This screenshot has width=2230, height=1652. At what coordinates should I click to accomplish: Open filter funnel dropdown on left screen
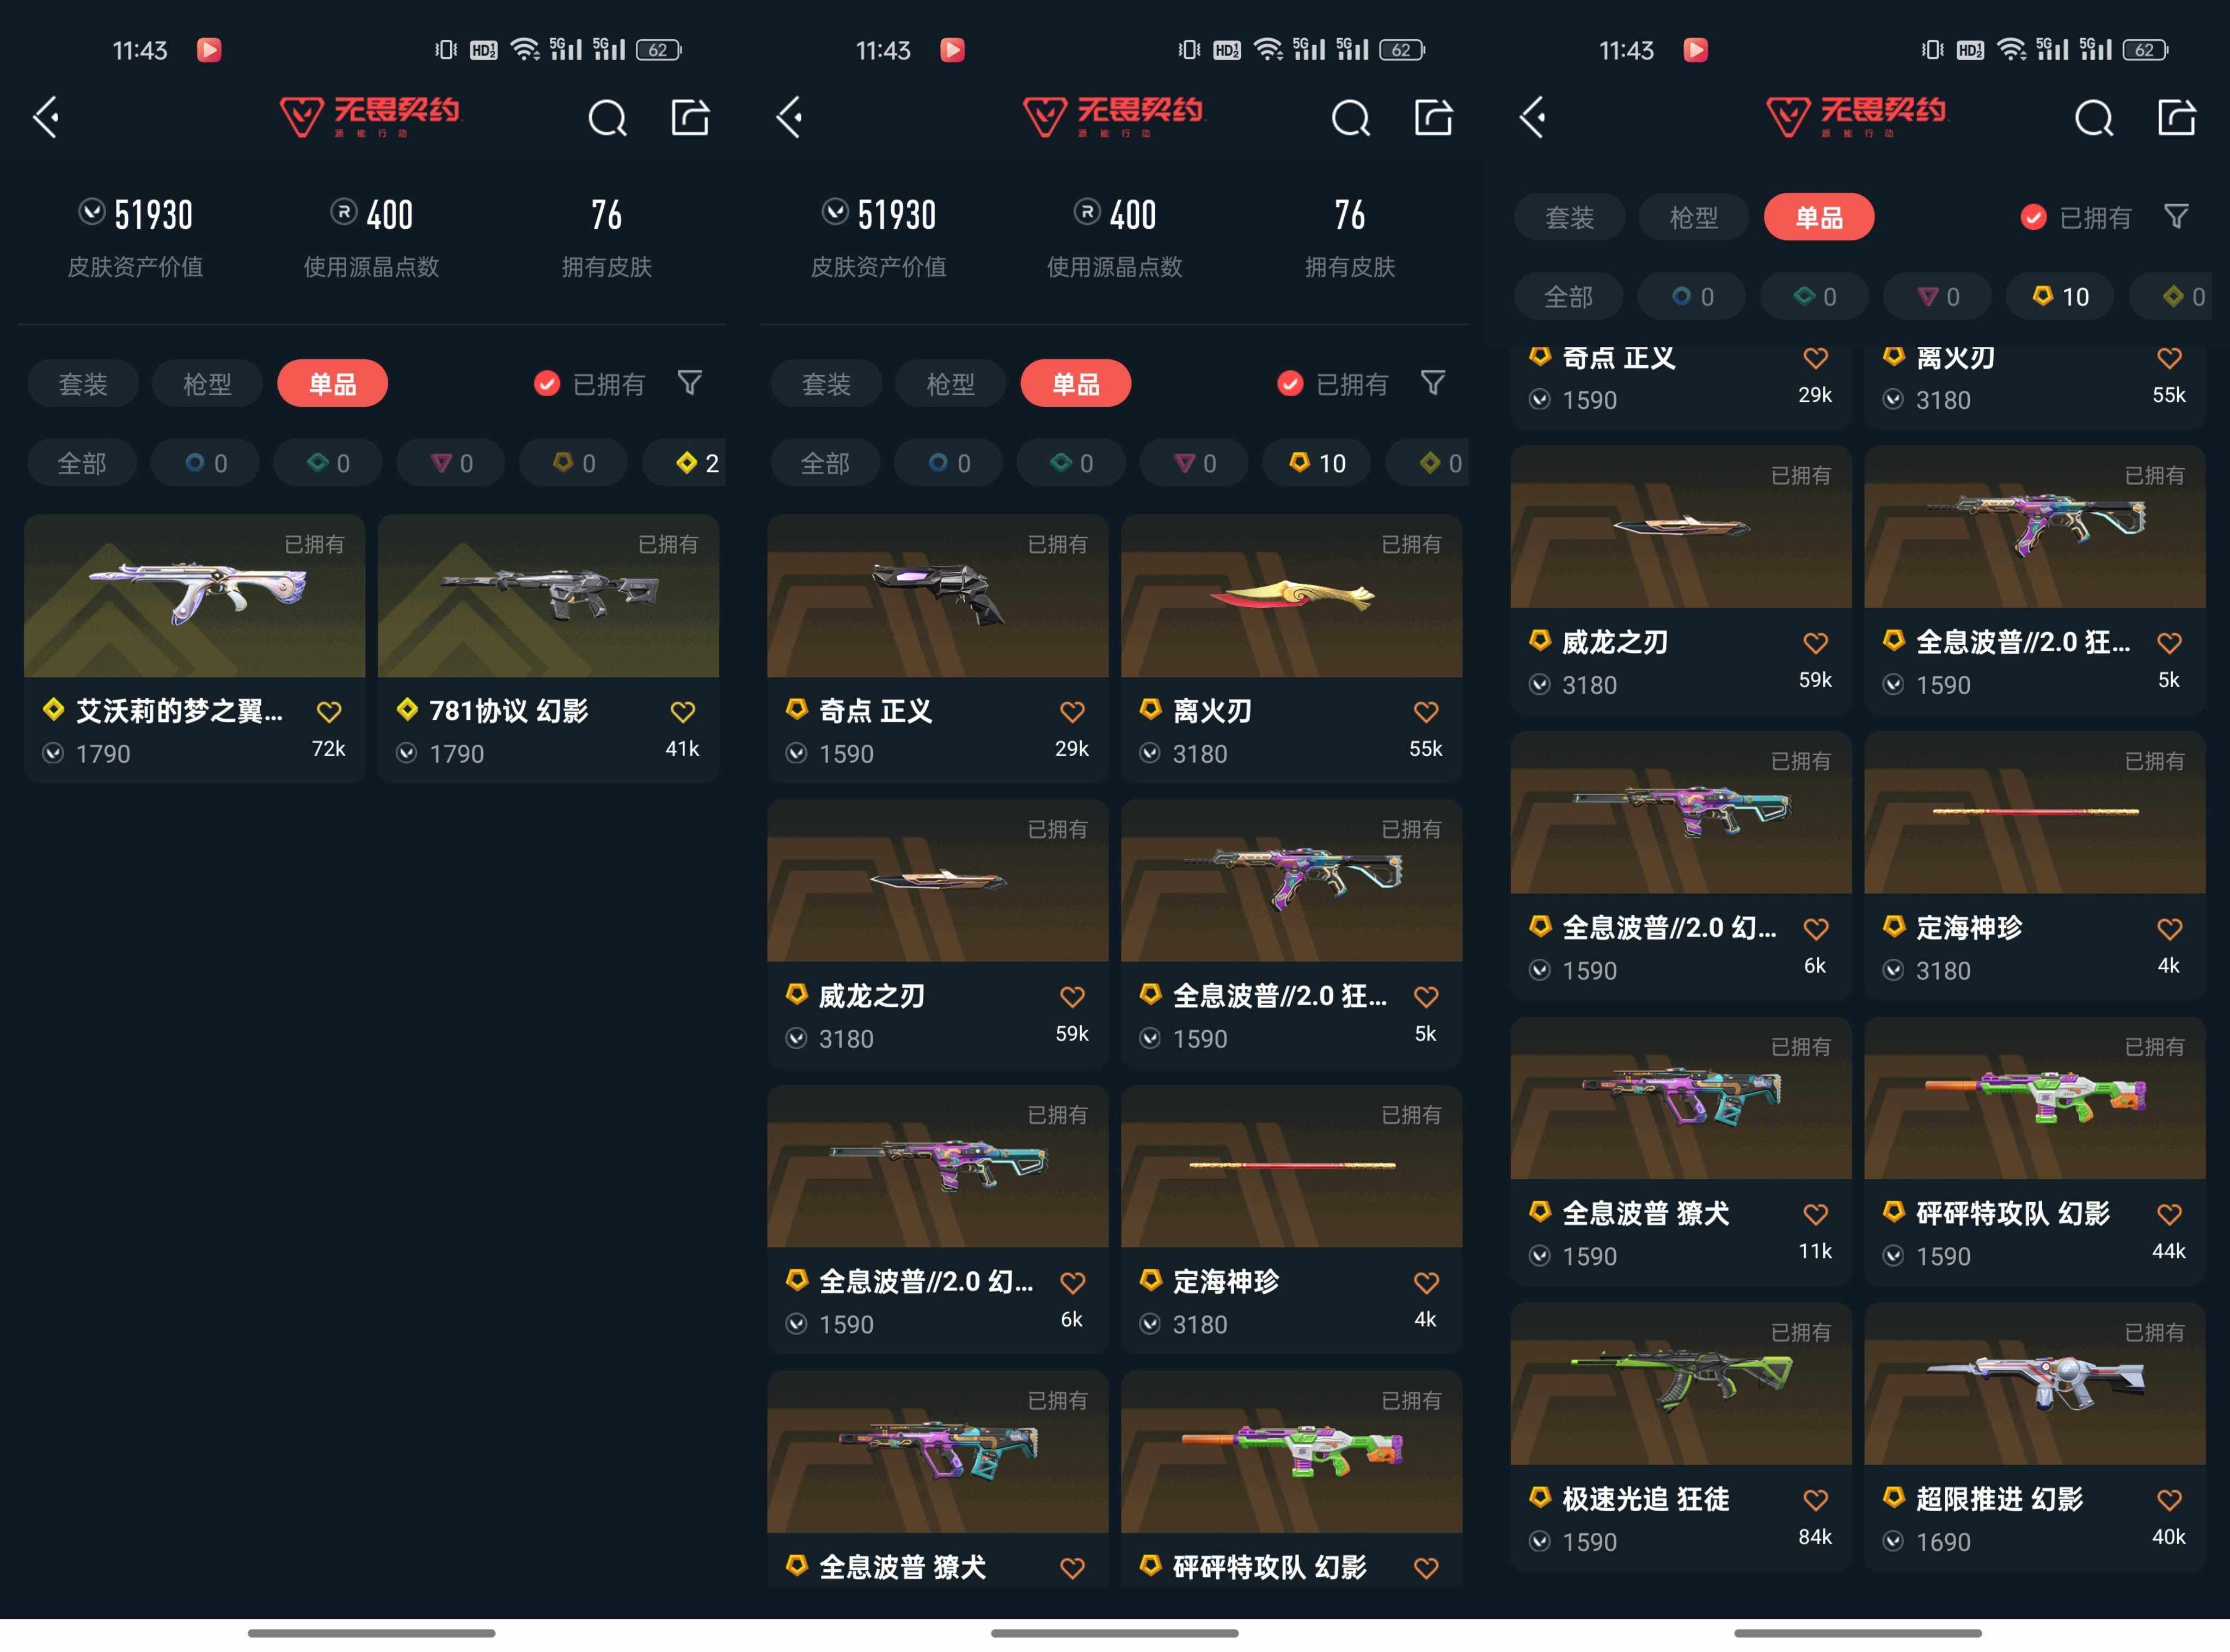[689, 383]
